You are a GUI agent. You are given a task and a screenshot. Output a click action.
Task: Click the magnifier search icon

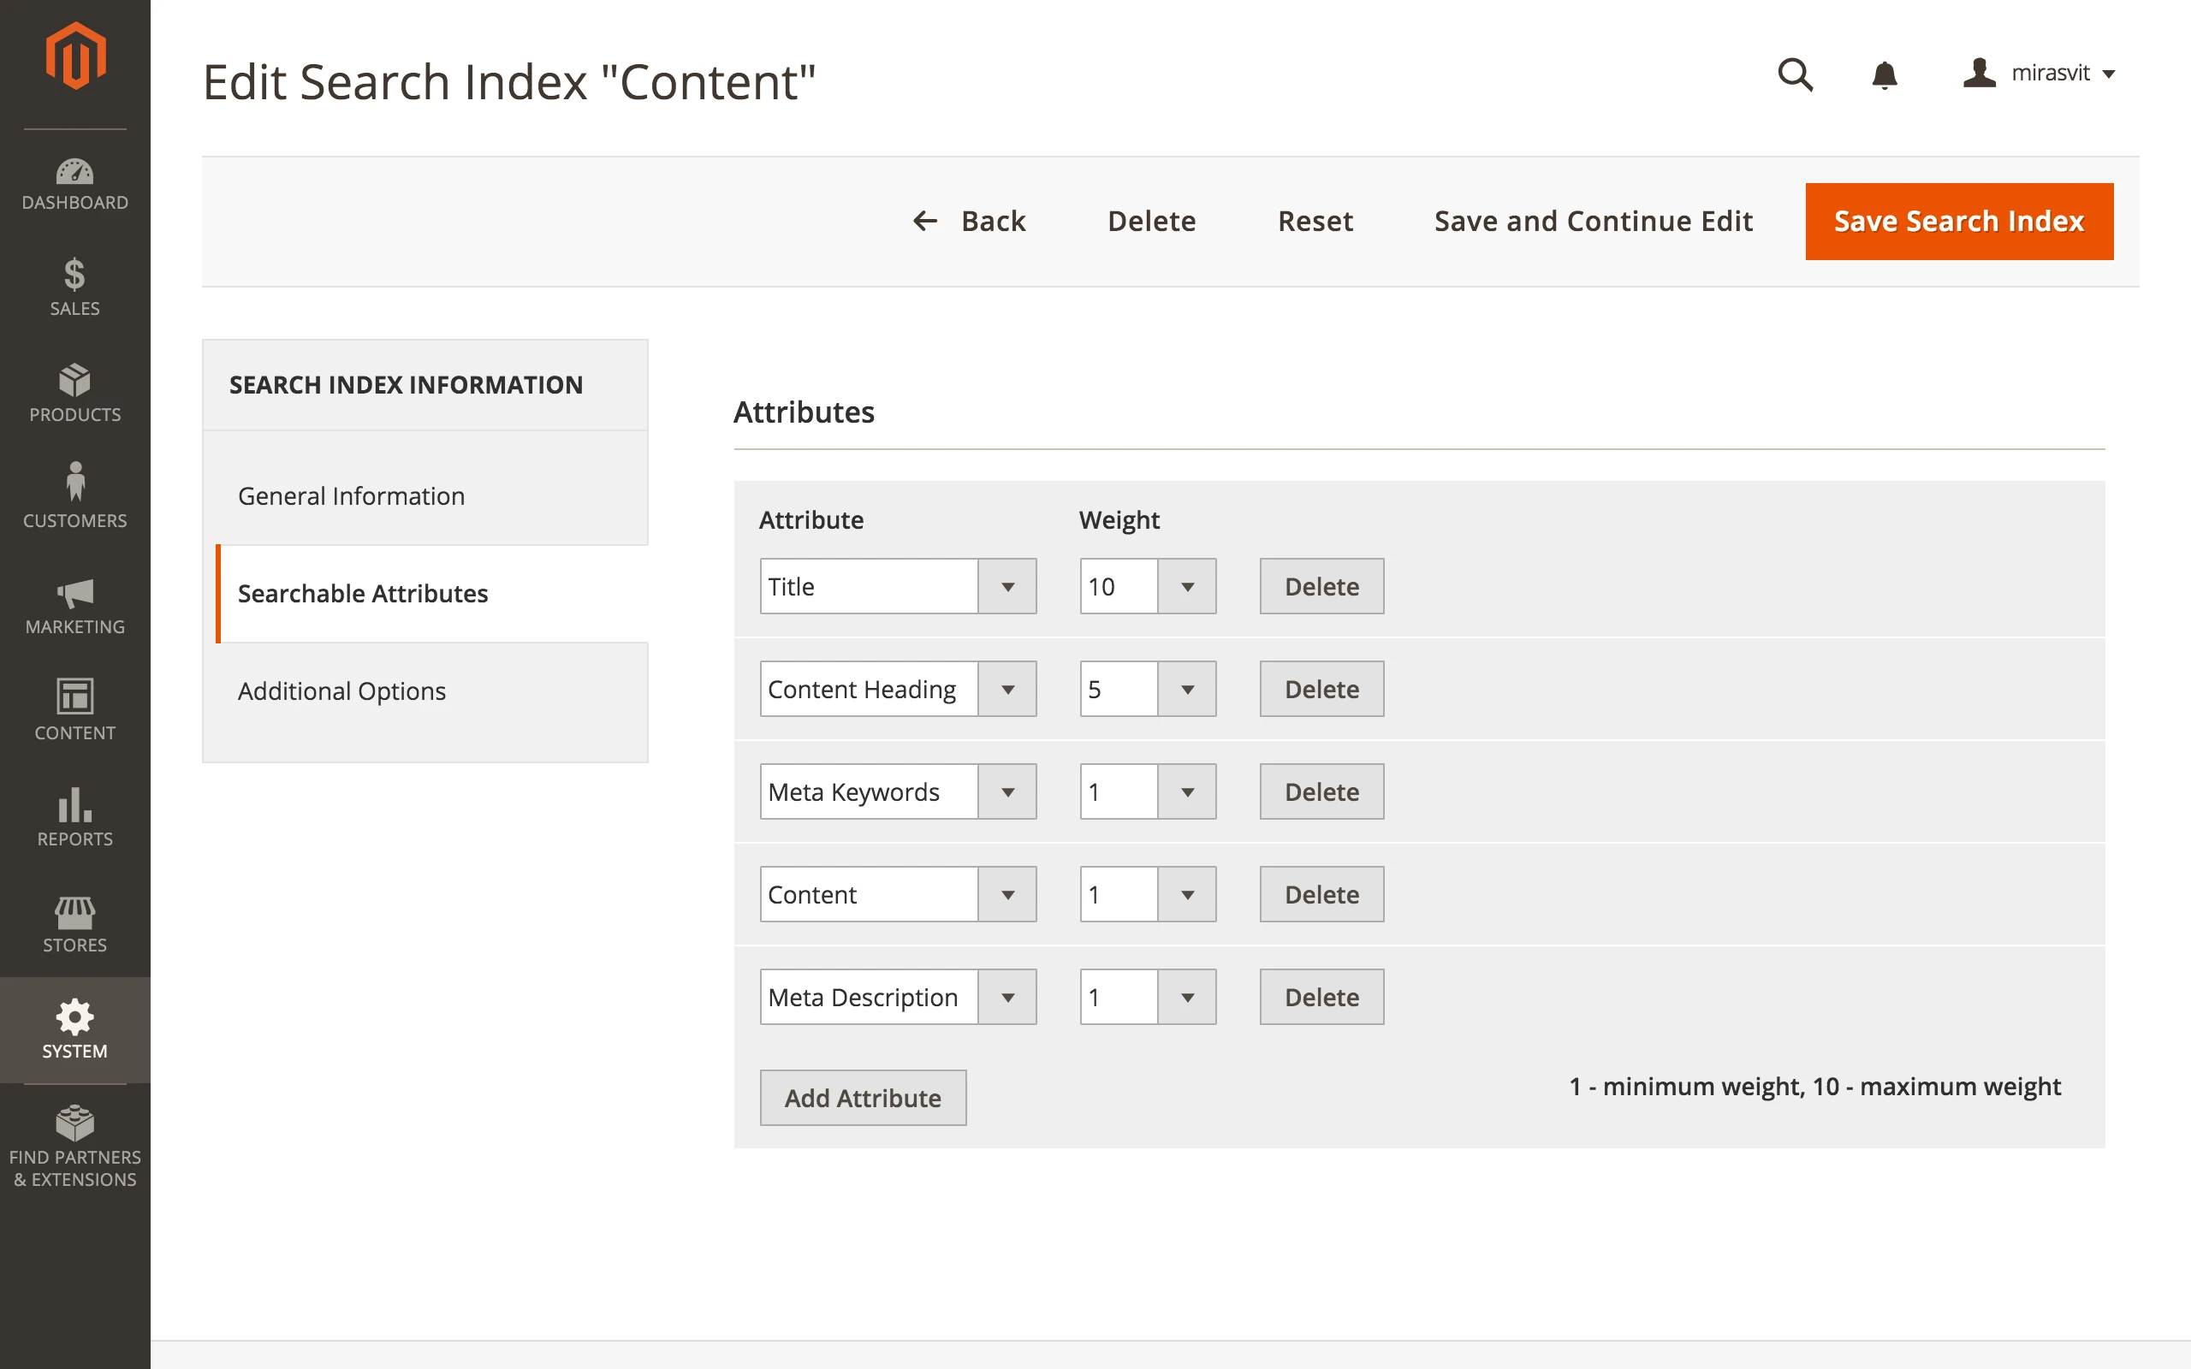click(x=1795, y=74)
